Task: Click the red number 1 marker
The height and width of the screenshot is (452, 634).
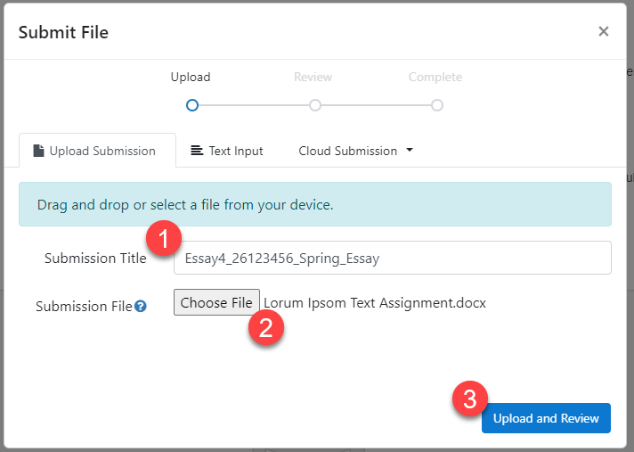Action: 164,239
